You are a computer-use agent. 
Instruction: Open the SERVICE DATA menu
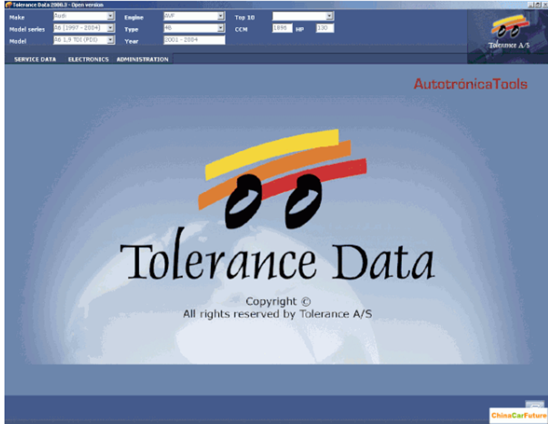(x=35, y=59)
